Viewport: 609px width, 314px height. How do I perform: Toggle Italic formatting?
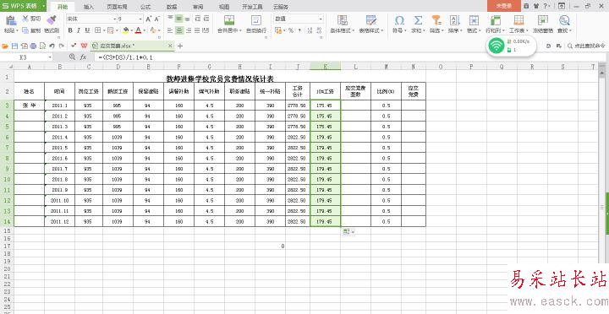click(x=79, y=30)
